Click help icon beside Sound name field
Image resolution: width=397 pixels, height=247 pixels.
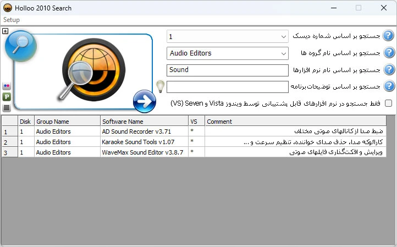(389, 70)
